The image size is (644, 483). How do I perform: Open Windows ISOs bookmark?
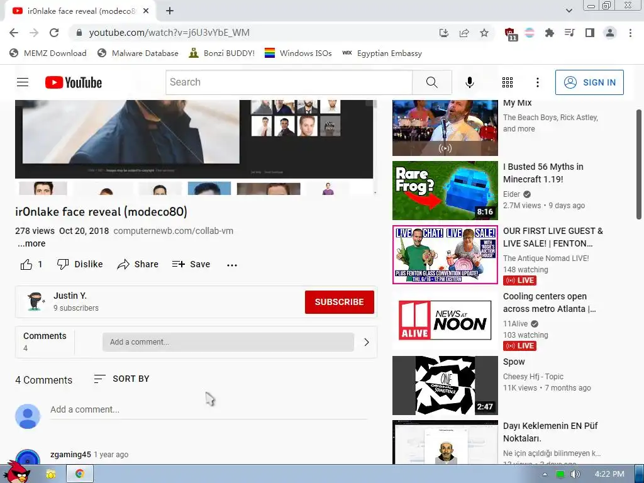(x=298, y=53)
